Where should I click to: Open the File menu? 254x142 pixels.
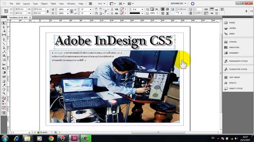click(x=11, y=4)
